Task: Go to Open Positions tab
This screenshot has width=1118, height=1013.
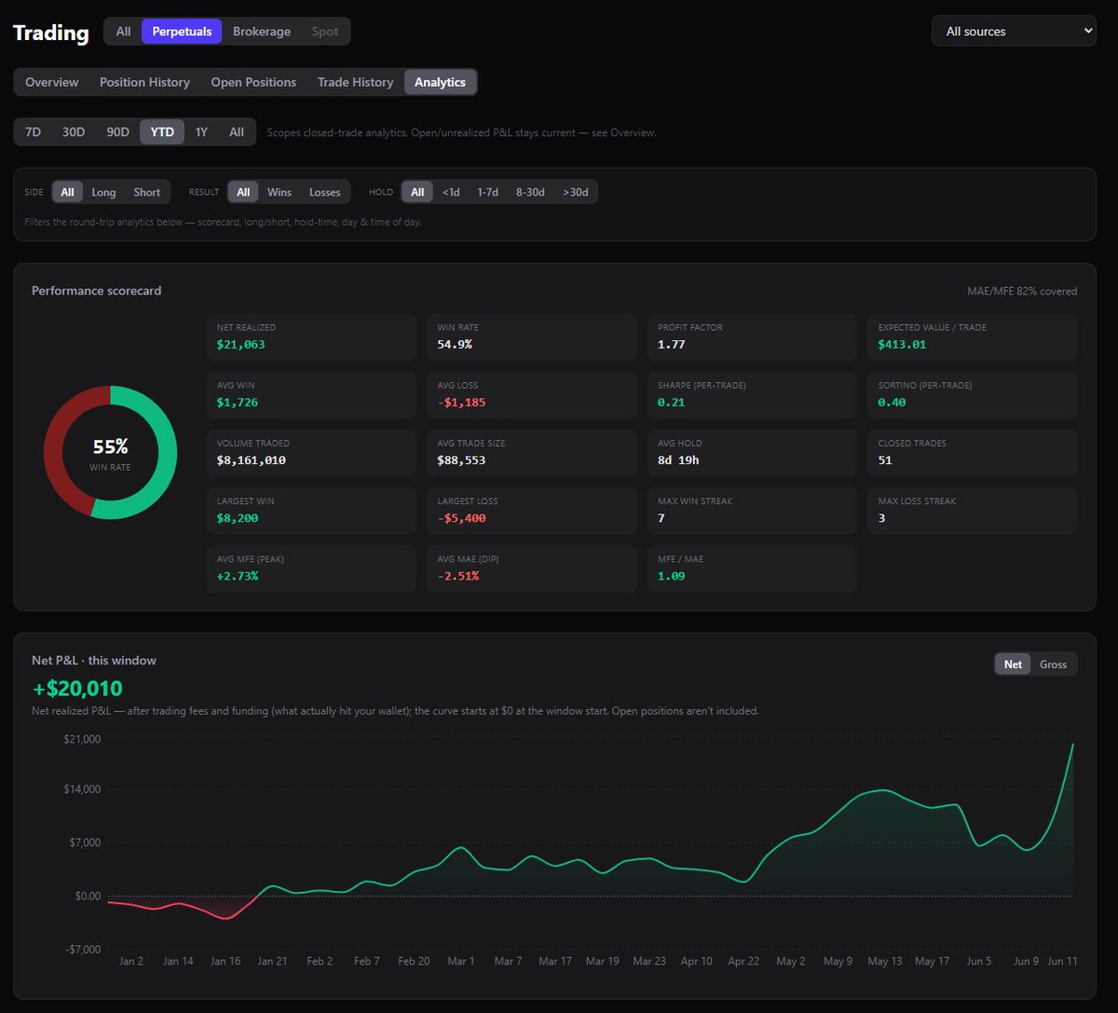Action: (253, 82)
